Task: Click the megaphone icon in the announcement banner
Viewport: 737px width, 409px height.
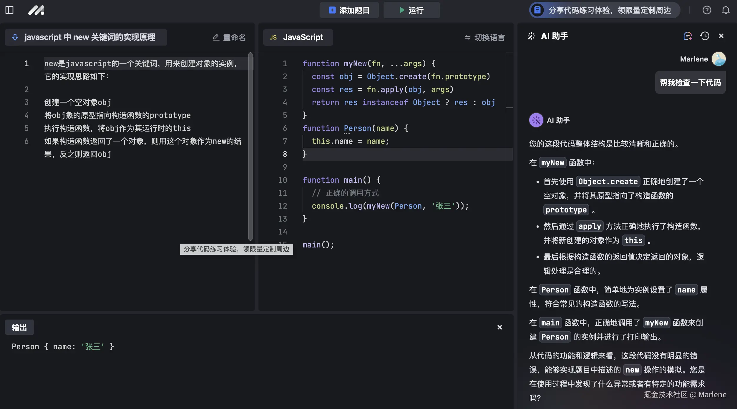Action: 537,10
